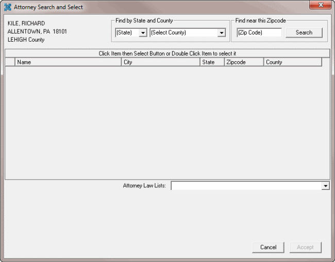The image size is (335, 262).
Task: Close the Attorney Search and Select window
Action: [x=320, y=5]
